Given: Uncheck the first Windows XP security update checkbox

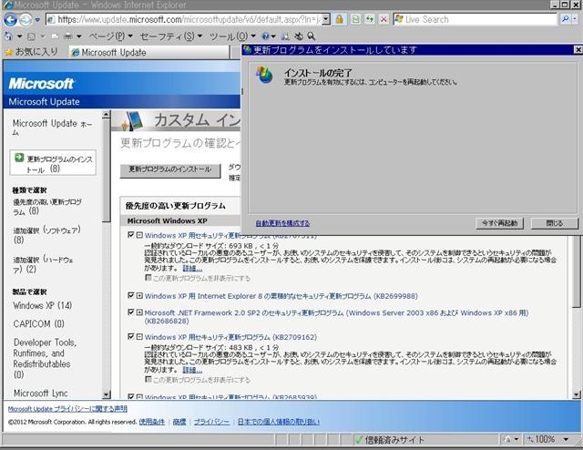Looking at the screenshot, I should tap(131, 235).
